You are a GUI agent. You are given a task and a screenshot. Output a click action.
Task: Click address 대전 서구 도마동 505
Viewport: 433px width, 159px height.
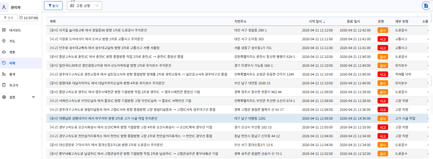click(249, 39)
